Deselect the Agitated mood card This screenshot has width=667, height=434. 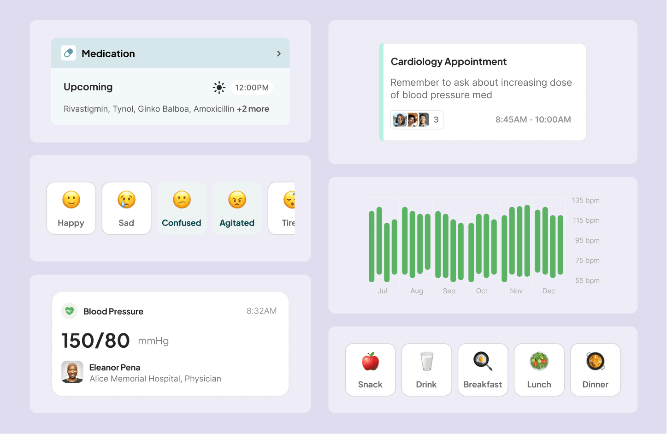click(x=237, y=208)
